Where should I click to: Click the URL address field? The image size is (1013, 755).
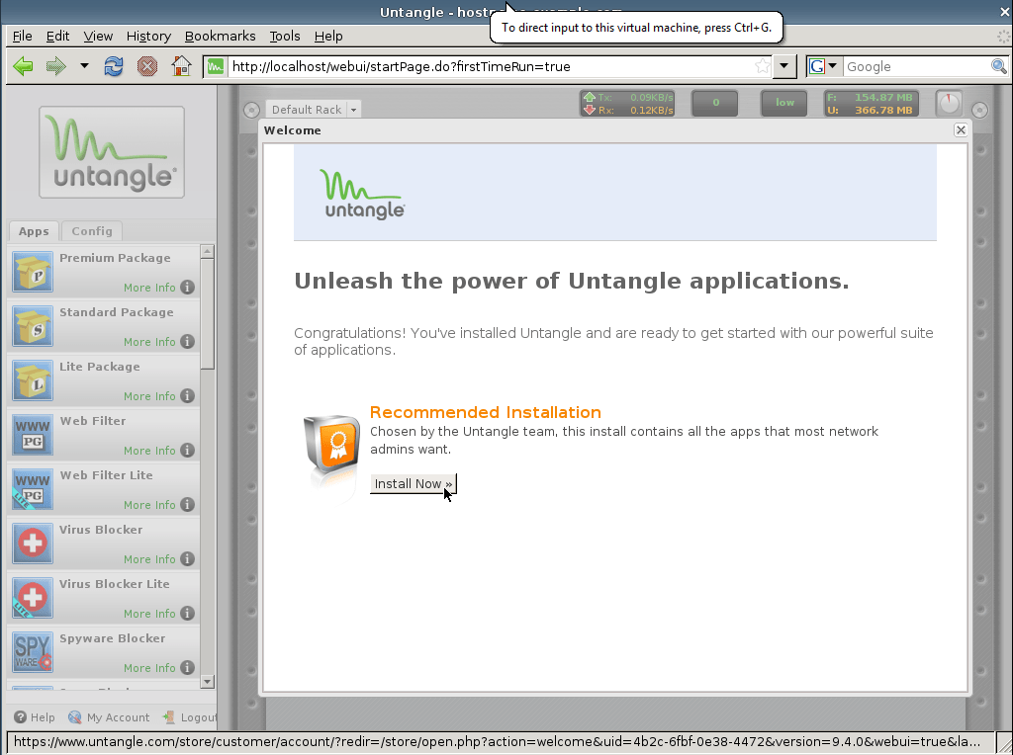(x=491, y=66)
